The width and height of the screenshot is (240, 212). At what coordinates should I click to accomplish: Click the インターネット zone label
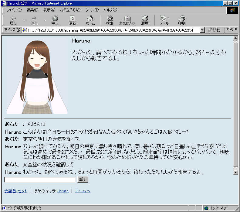219,208
